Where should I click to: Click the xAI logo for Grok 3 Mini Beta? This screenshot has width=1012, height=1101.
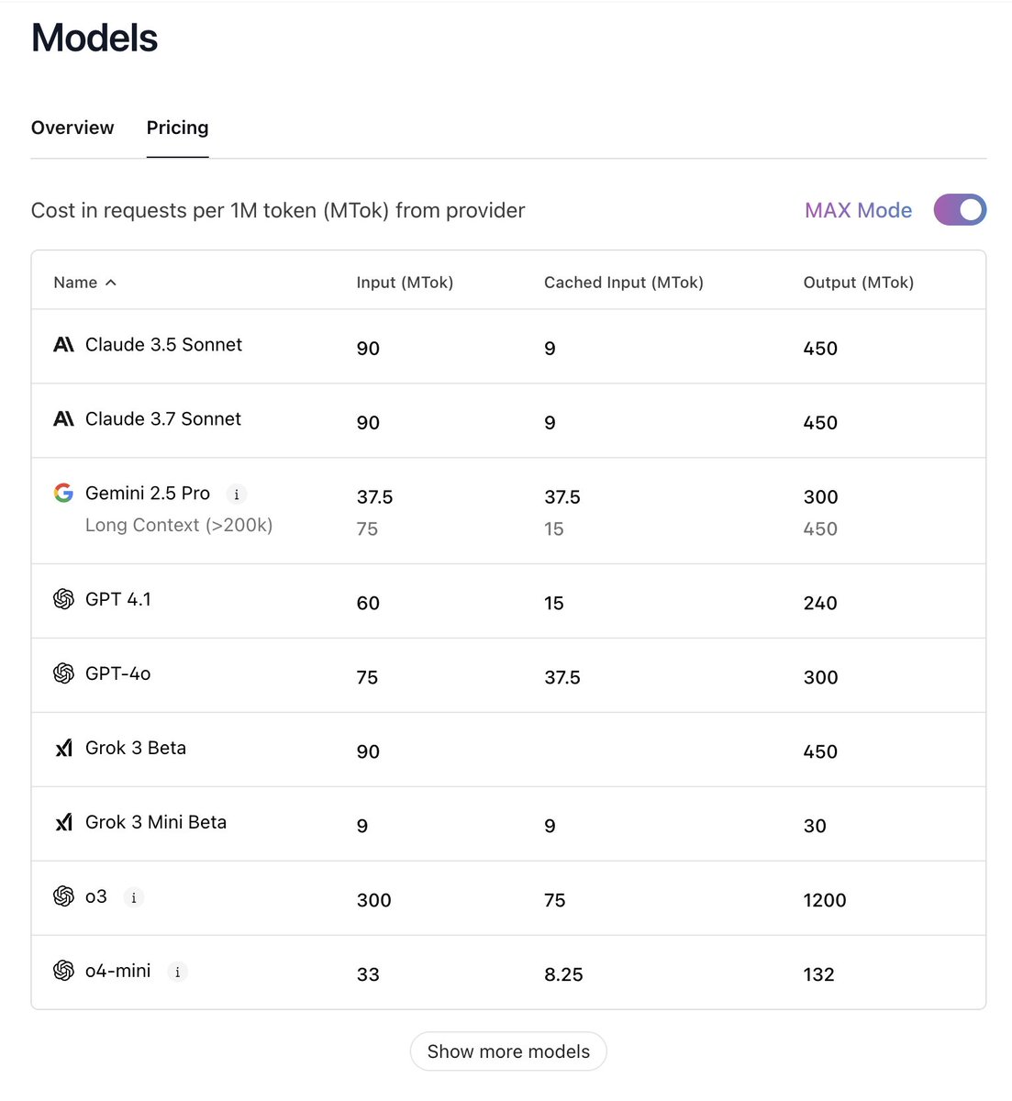pos(63,822)
